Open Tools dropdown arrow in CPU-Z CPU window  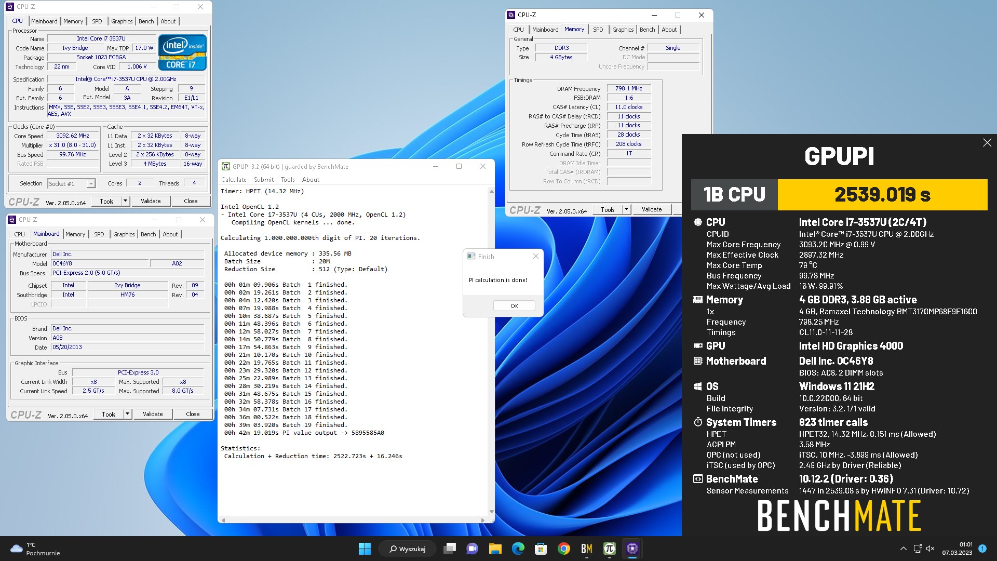(125, 201)
